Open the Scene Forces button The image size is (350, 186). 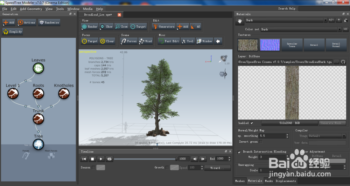tap(129, 41)
